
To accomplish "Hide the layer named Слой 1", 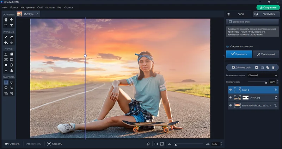I will 231,90.
